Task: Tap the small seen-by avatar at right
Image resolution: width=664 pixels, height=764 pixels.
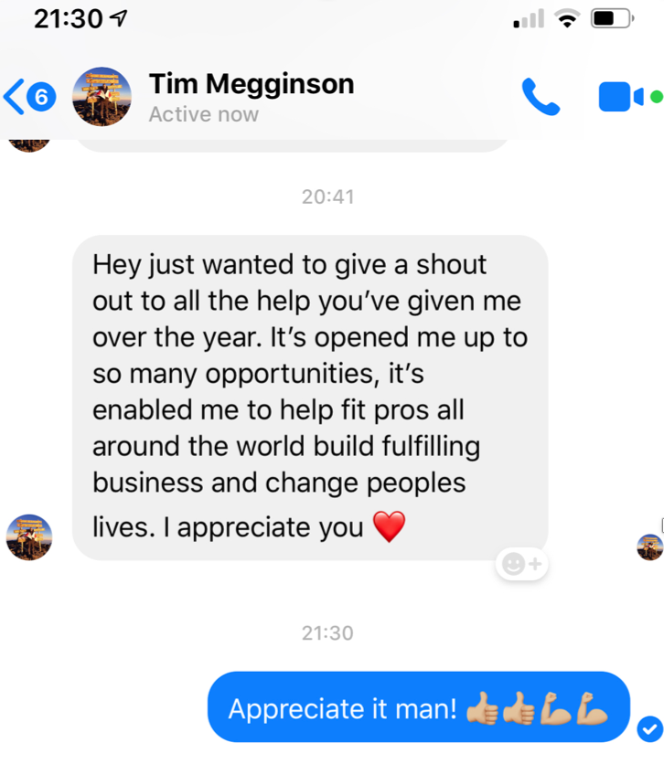Action: pyautogui.click(x=650, y=547)
